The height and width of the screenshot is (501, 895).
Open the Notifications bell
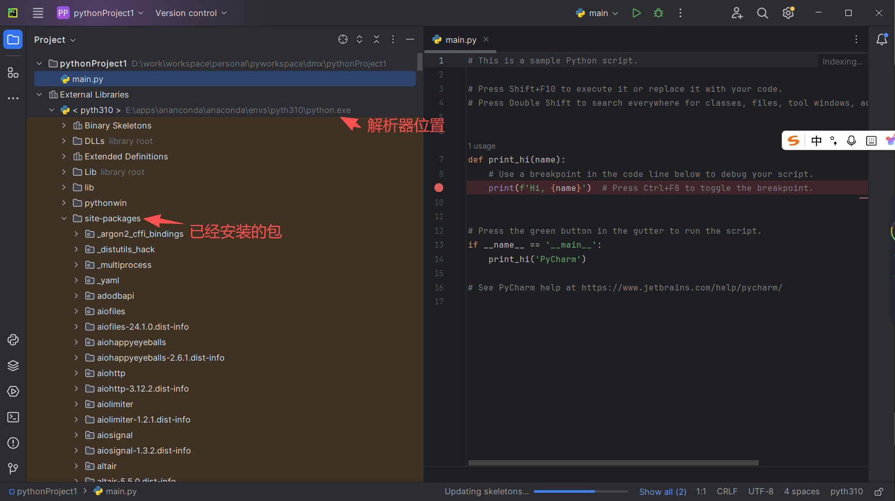tap(882, 39)
